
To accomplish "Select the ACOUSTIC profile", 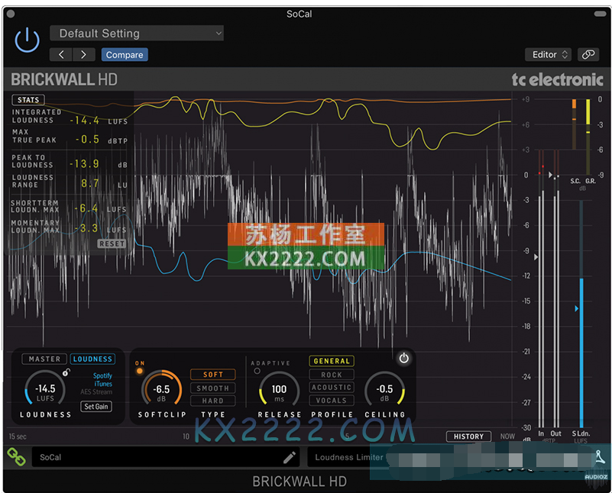I will (332, 388).
